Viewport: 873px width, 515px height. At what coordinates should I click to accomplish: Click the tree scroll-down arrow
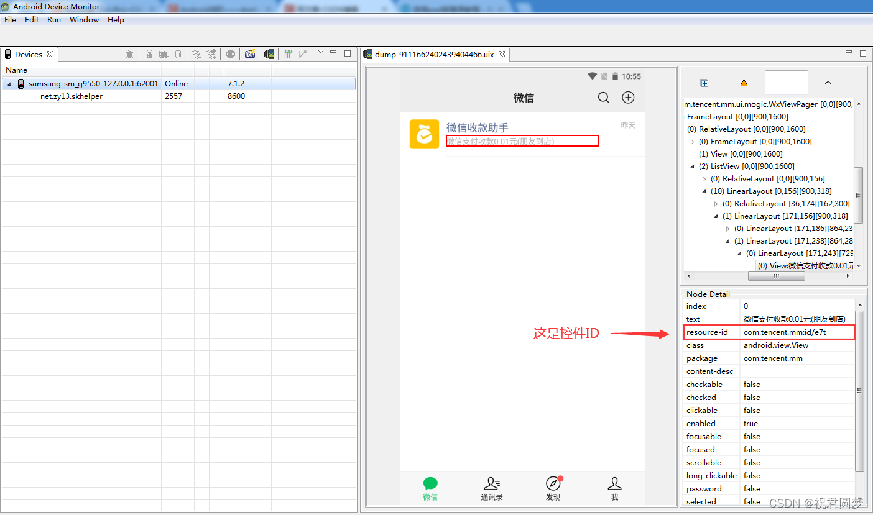[x=859, y=266]
